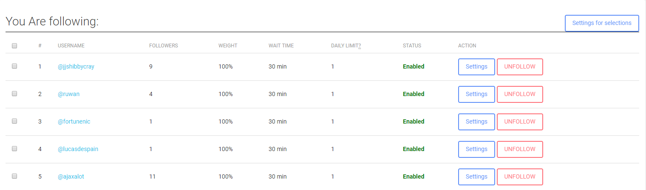This screenshot has height=190, width=646.
Task: Check the select-all checkbox in table header
Action: (14, 46)
